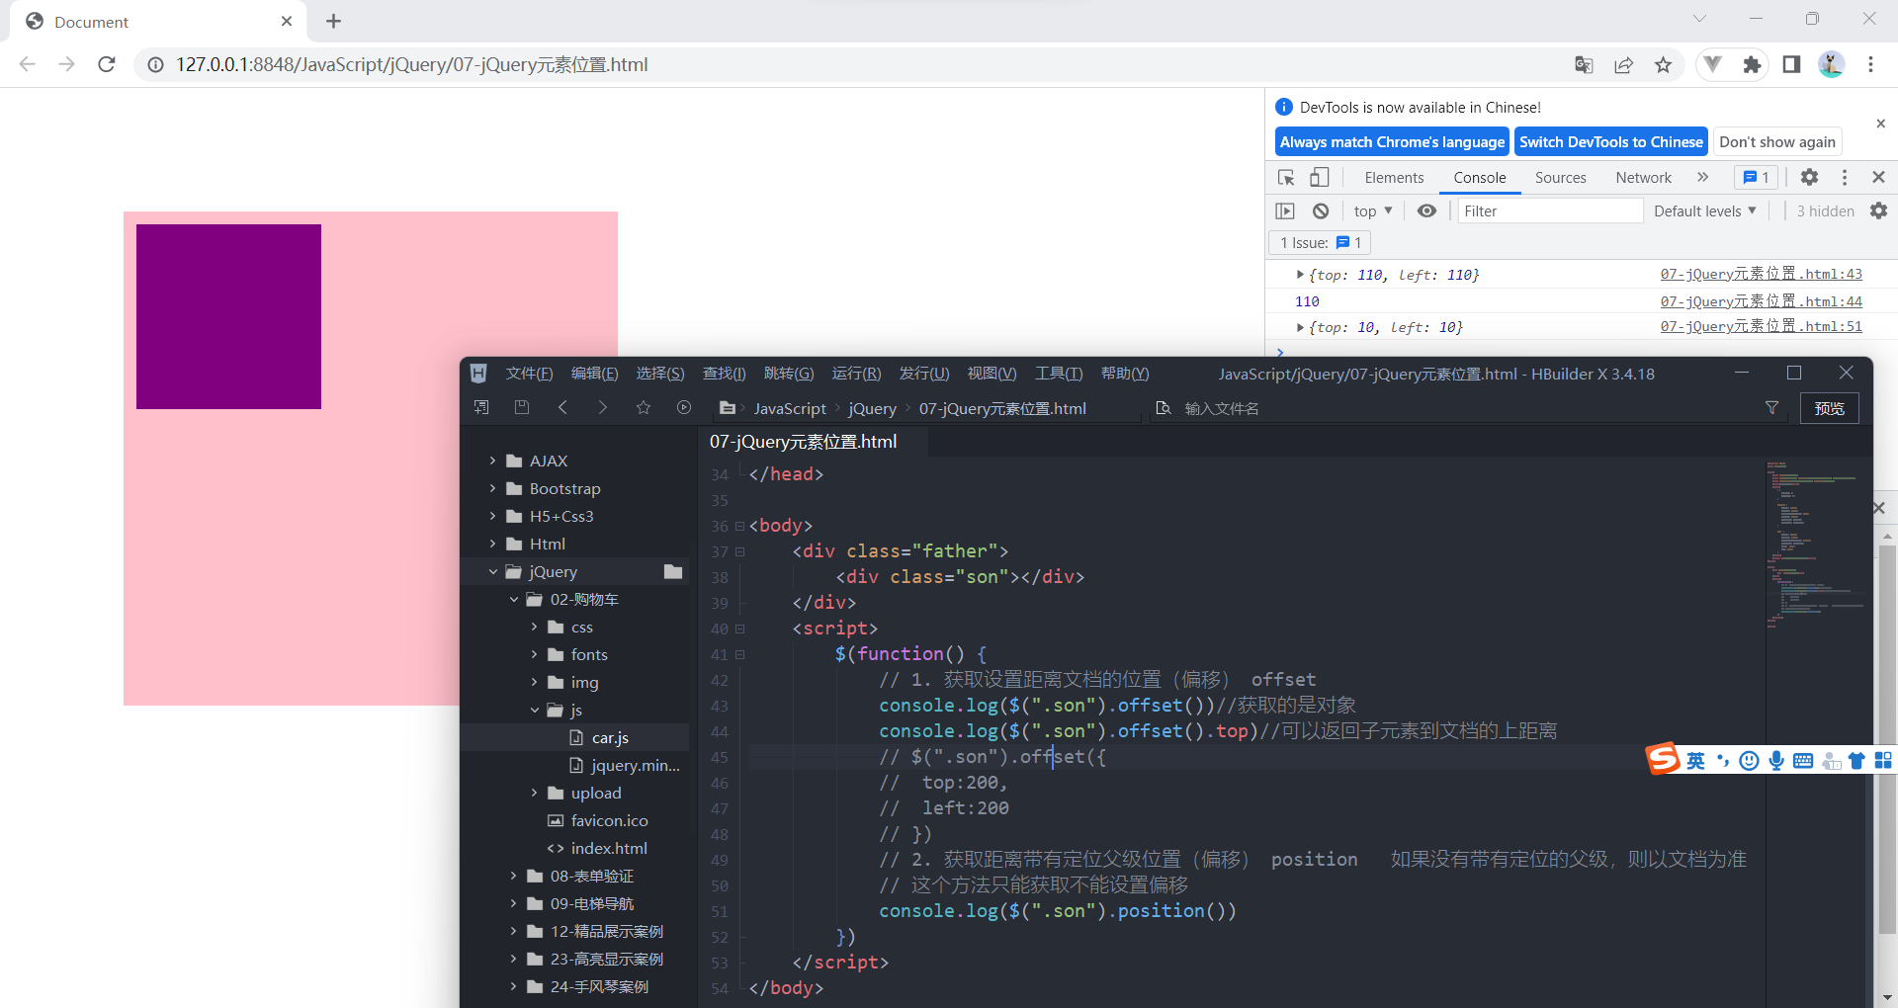Open the 运行(U) menu in HBuilder

point(854,373)
